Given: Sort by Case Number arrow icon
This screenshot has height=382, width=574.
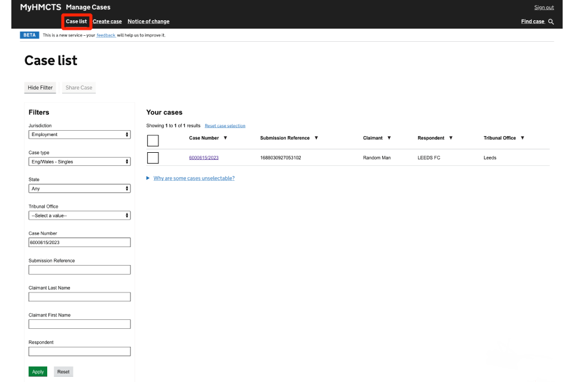Looking at the screenshot, I should (225, 138).
